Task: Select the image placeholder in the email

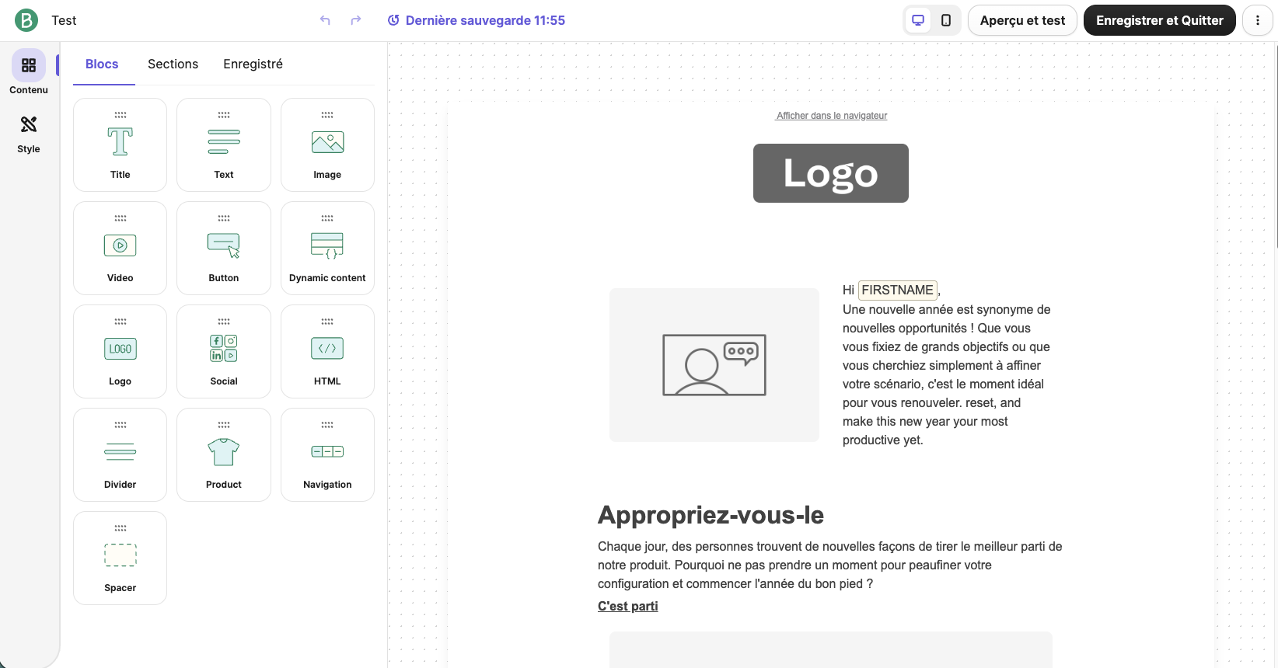Action: (714, 365)
